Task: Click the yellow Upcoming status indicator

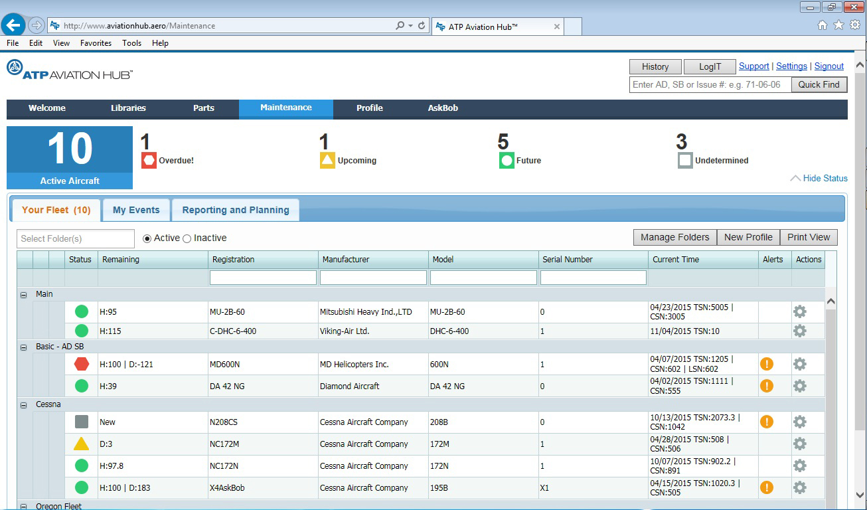Action: pos(328,160)
